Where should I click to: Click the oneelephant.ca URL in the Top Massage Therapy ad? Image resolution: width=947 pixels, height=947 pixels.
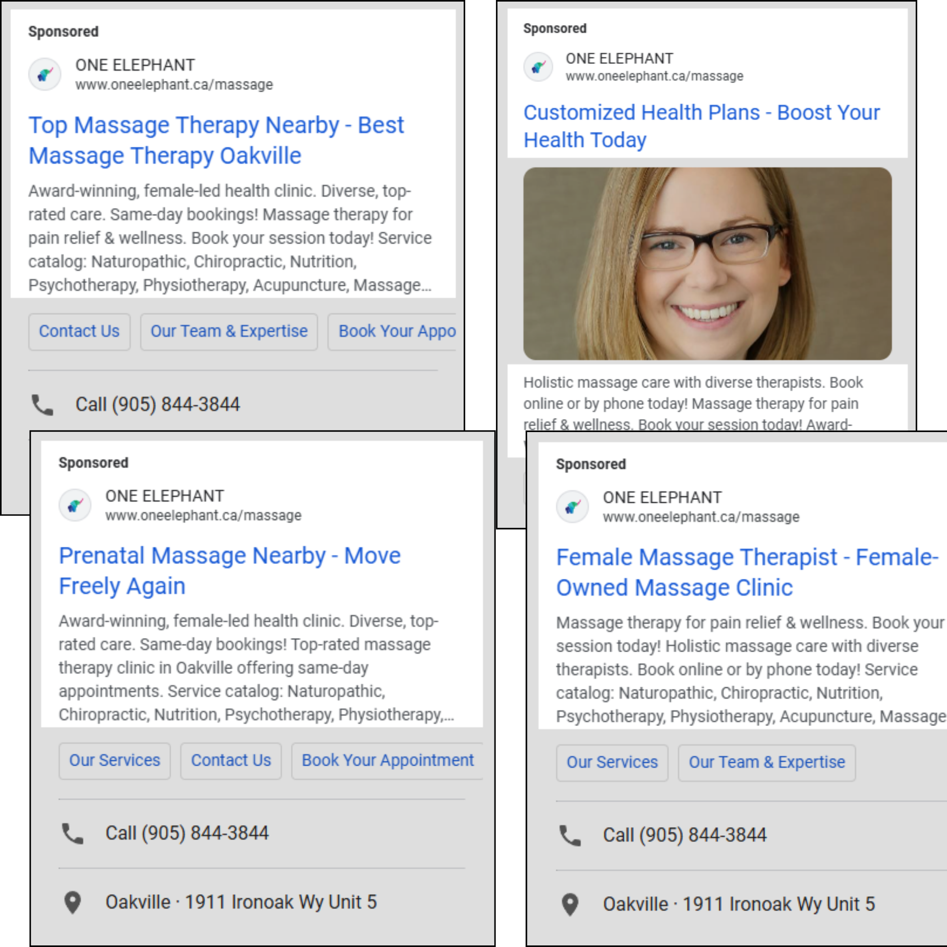[174, 85]
